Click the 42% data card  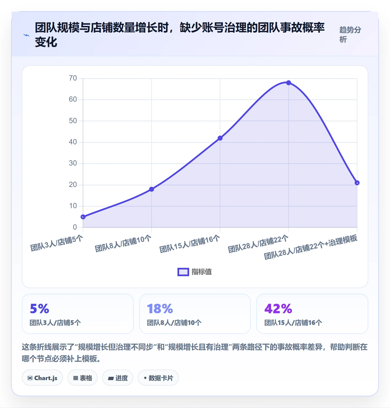point(312,314)
